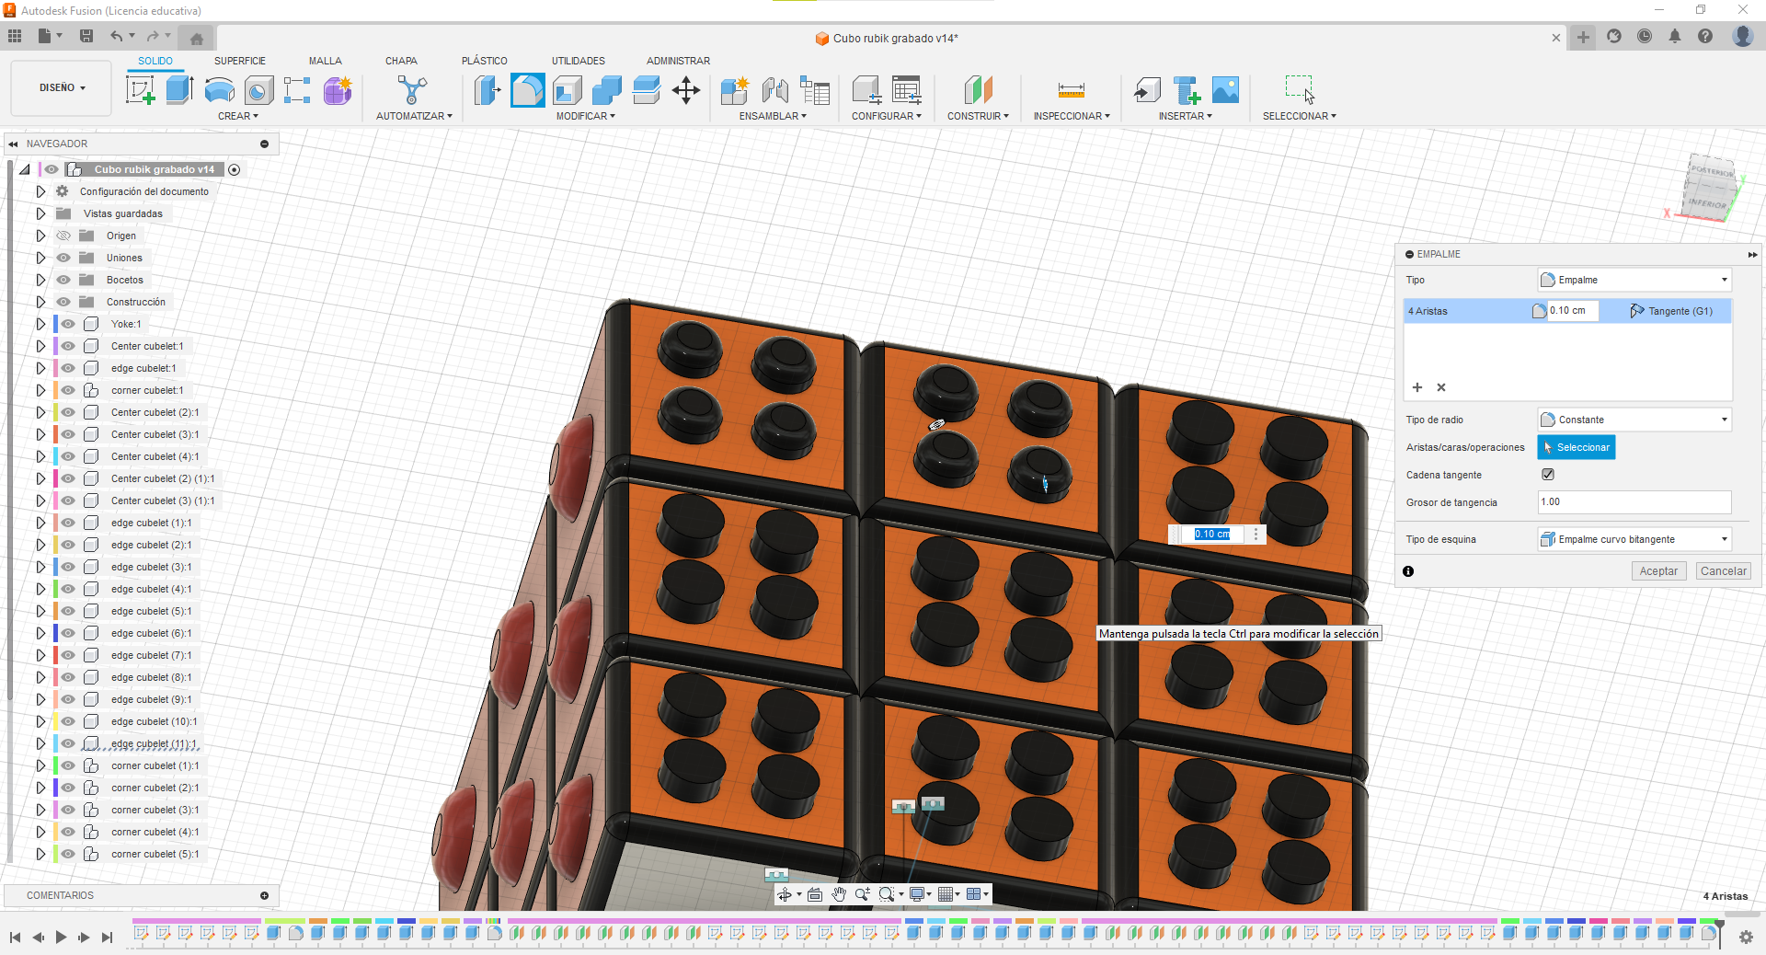This screenshot has height=955, width=1766.
Task: Expand the edge cubelet (8):1 node
Action: point(40,677)
